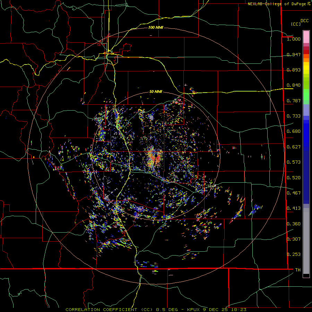Click the 0.733 scale value
The width and height of the screenshot is (312, 312).
(294, 116)
